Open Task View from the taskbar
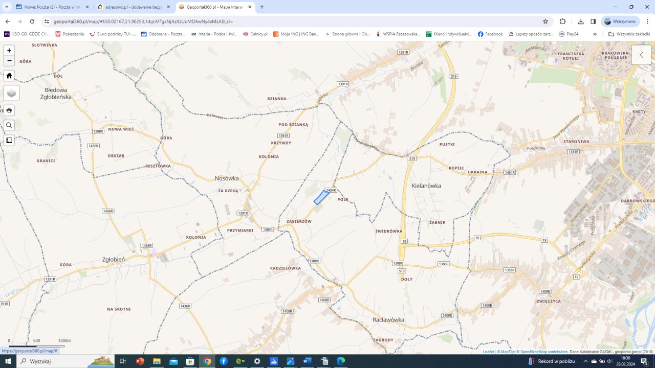Image resolution: width=655 pixels, height=368 pixels. tap(122, 361)
